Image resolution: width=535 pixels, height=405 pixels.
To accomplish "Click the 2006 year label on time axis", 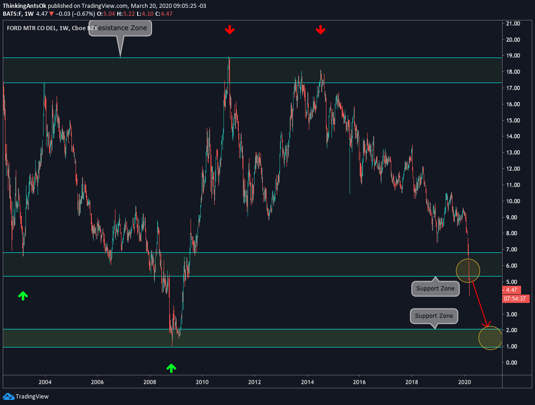I will (x=97, y=382).
